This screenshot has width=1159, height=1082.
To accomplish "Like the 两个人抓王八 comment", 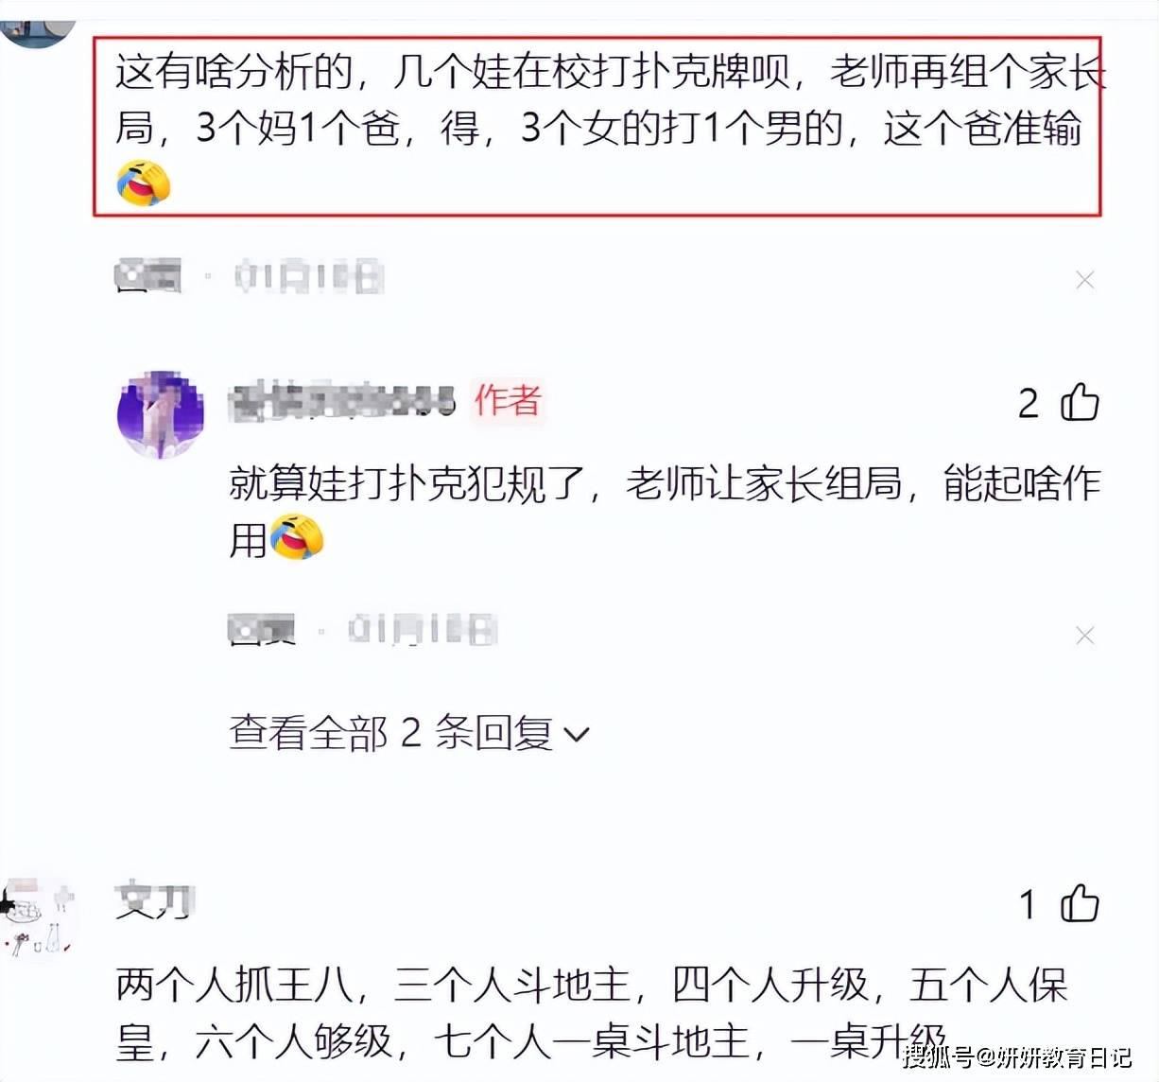I will pos(1079,902).
